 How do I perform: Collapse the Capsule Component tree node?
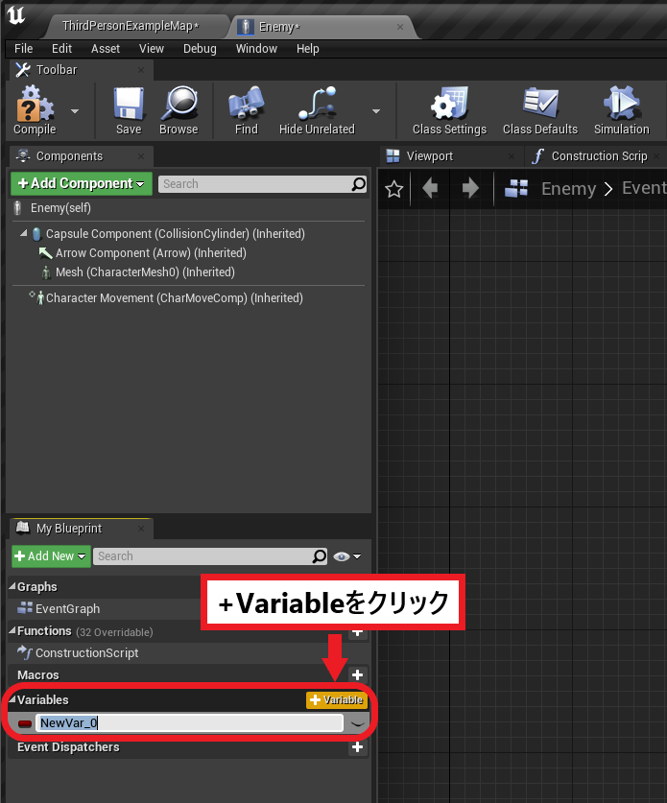[23, 233]
